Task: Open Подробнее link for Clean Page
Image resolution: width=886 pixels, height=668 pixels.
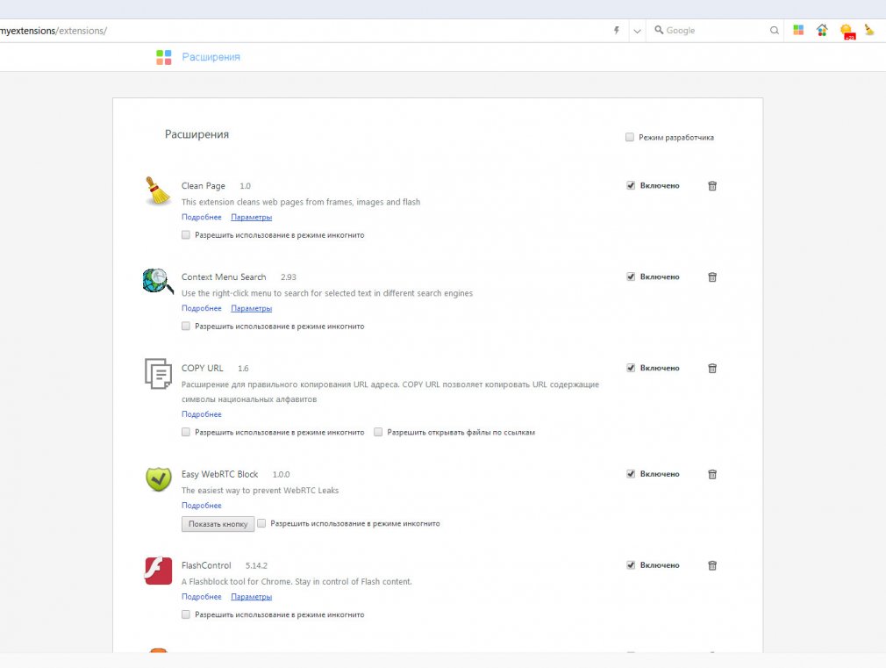Action: (201, 217)
